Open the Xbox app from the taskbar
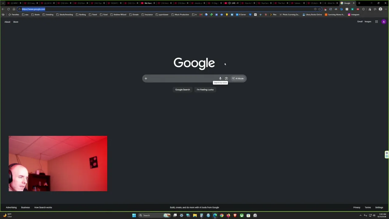Screen dimensions: 389x219 point(242,215)
